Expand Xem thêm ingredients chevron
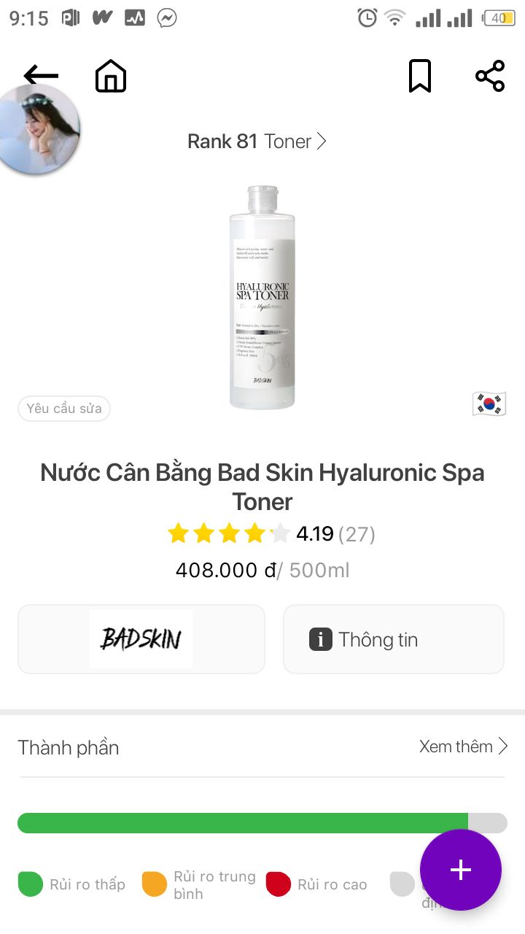The height and width of the screenshot is (934, 525). tap(502, 746)
